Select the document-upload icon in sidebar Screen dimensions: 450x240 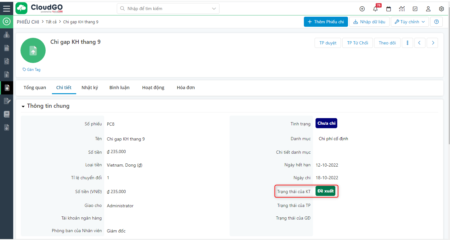coord(7,88)
